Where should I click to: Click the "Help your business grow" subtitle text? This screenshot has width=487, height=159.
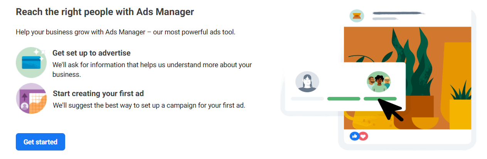click(x=125, y=32)
